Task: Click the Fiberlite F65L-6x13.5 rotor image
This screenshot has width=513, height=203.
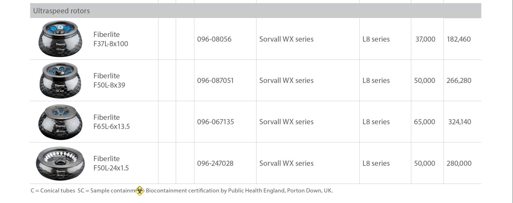Action: tap(60, 122)
